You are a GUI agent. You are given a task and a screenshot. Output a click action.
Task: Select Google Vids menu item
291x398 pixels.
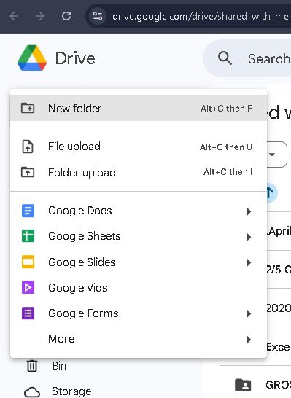click(139, 288)
